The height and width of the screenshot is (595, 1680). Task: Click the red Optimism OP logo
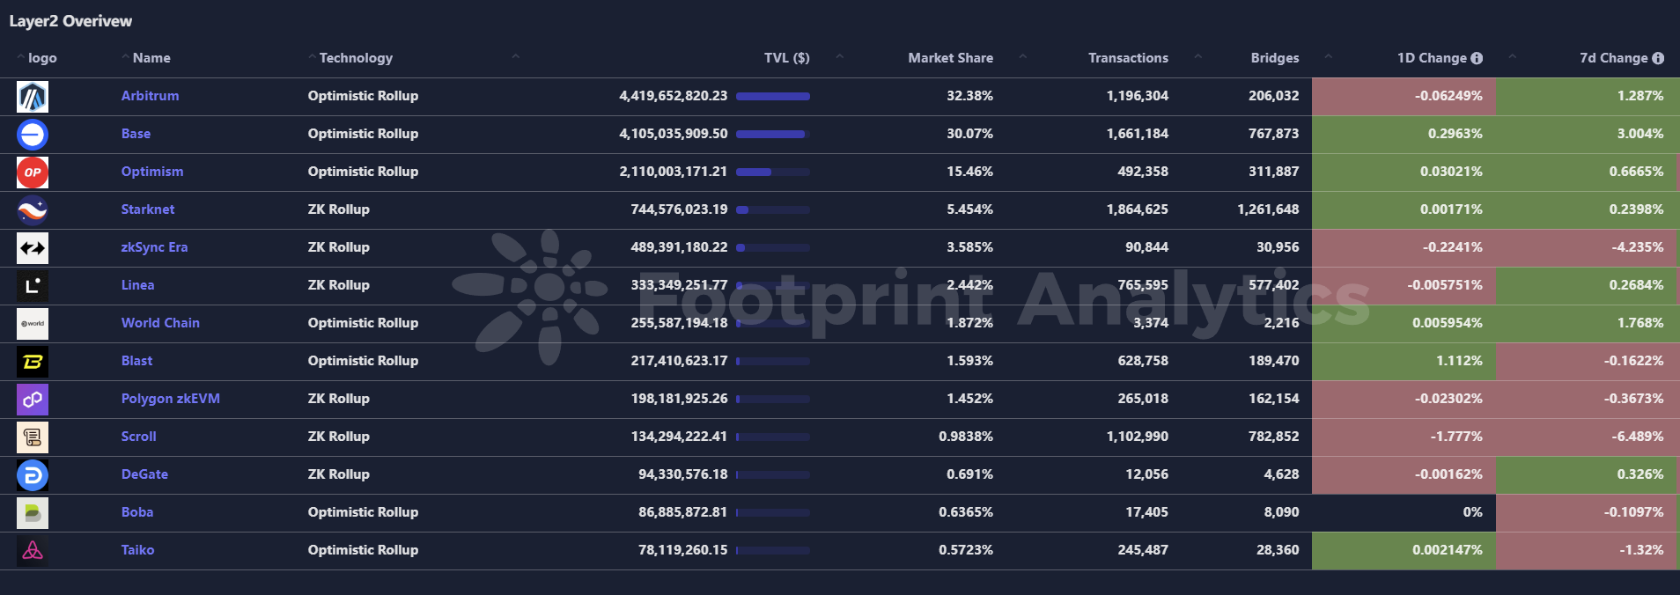point(33,173)
